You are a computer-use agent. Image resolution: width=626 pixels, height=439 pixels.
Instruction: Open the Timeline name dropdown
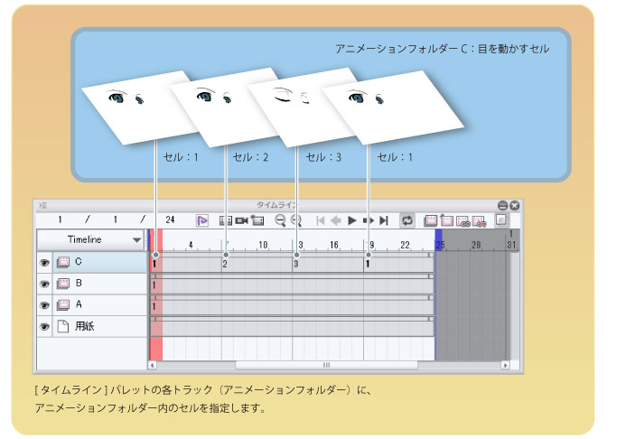(x=90, y=240)
